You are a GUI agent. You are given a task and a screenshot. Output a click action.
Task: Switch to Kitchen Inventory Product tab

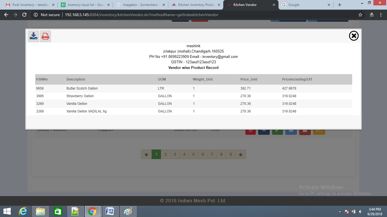(x=195, y=5)
